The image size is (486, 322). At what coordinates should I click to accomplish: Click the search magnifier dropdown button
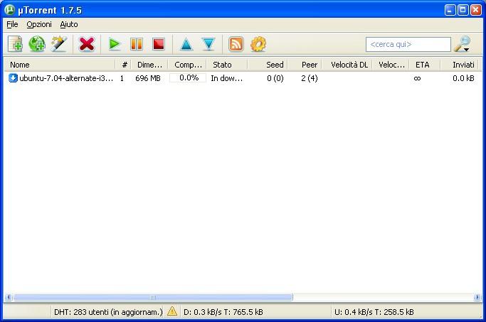coord(463,44)
